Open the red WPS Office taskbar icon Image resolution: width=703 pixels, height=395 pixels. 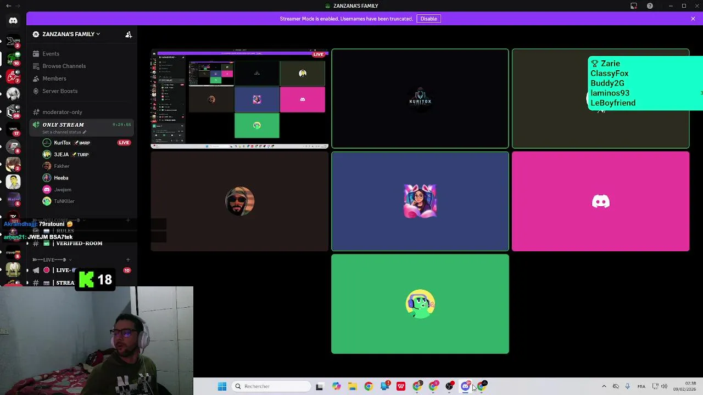pos(401,386)
